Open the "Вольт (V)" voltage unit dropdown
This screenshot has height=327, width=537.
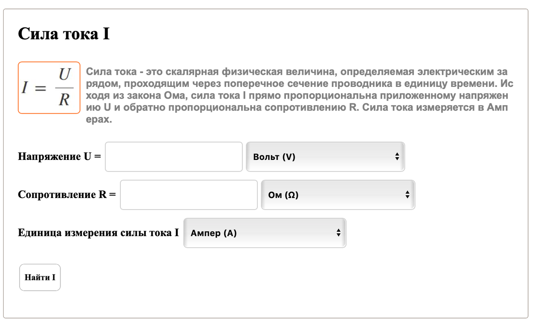[325, 156]
